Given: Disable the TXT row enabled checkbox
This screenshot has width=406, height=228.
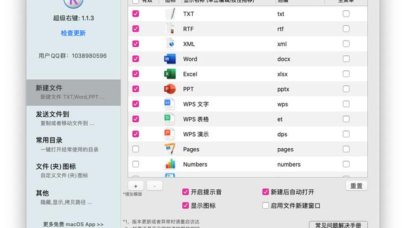Looking at the screenshot, I should point(136,14).
